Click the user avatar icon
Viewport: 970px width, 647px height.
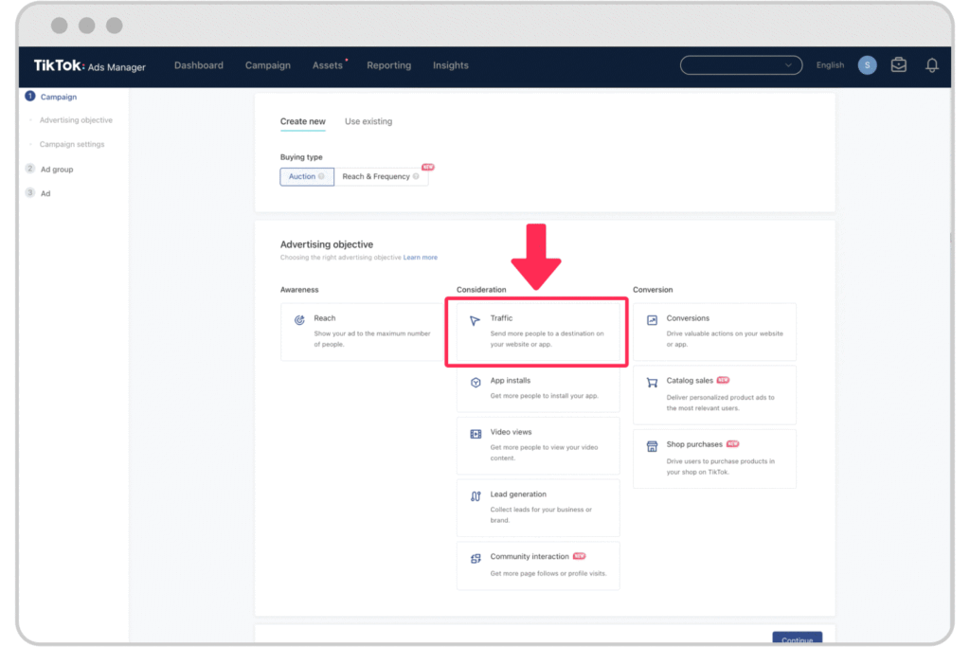[867, 65]
